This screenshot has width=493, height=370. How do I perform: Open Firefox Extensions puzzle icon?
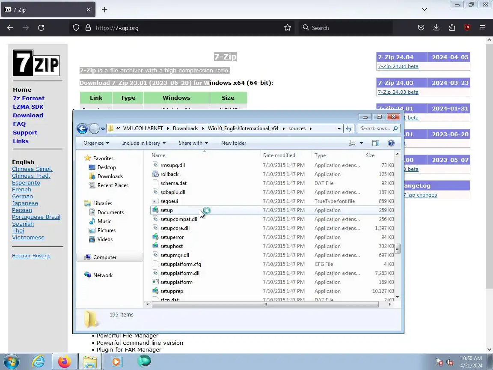pyautogui.click(x=452, y=28)
